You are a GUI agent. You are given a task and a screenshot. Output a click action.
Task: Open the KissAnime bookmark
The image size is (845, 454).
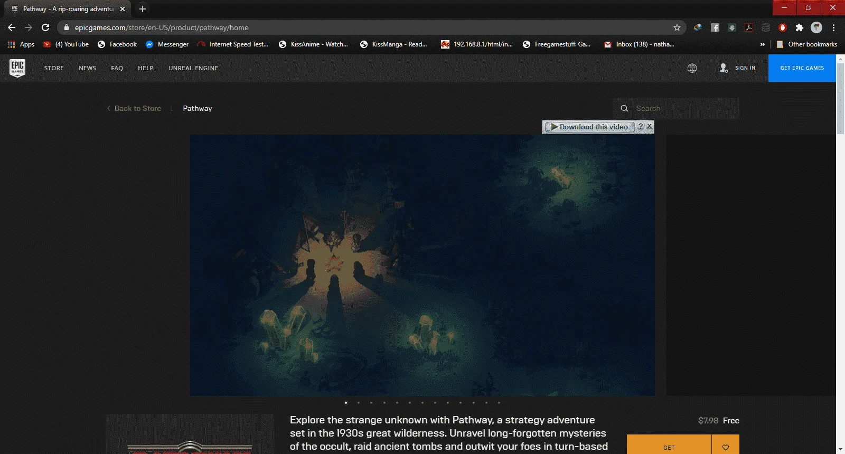pyautogui.click(x=313, y=44)
